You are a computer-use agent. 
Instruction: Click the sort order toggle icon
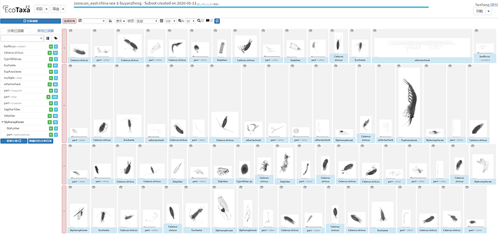click(x=110, y=21)
